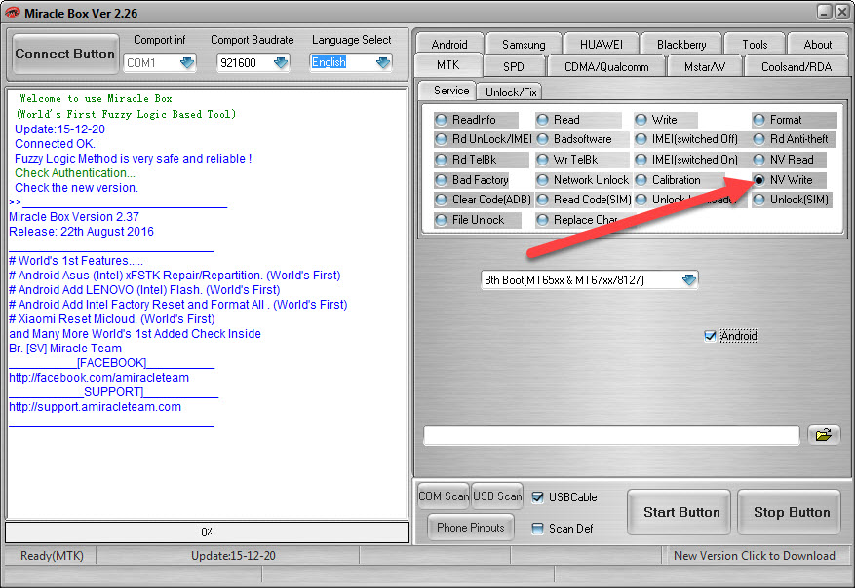
Task: Click the Miracle Box title bar logo
Action: [12, 13]
